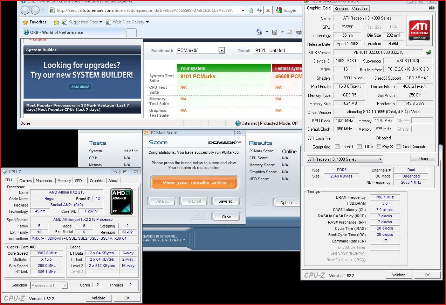
Task: Open the Mainboard tab in CPU-Z
Action: [44, 181]
